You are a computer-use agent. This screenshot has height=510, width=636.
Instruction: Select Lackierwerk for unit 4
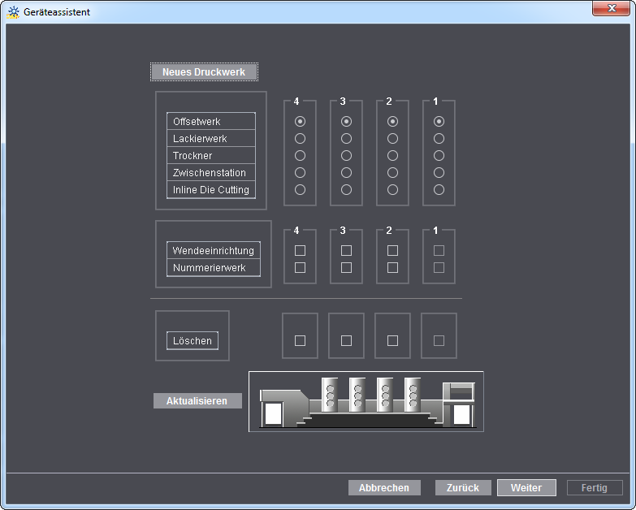301,139
